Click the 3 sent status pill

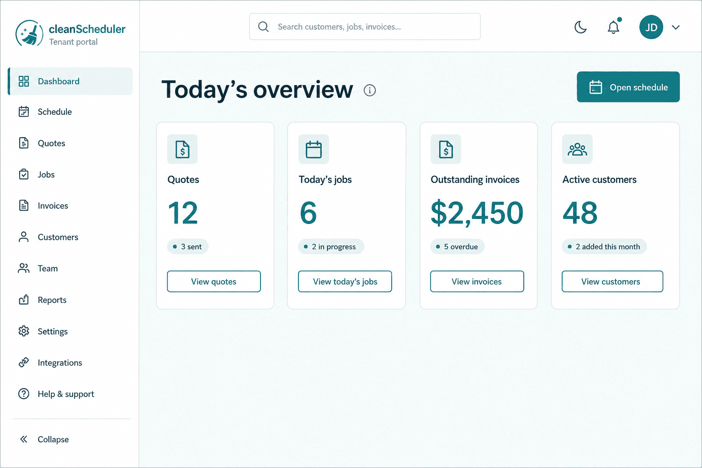pyautogui.click(x=188, y=246)
